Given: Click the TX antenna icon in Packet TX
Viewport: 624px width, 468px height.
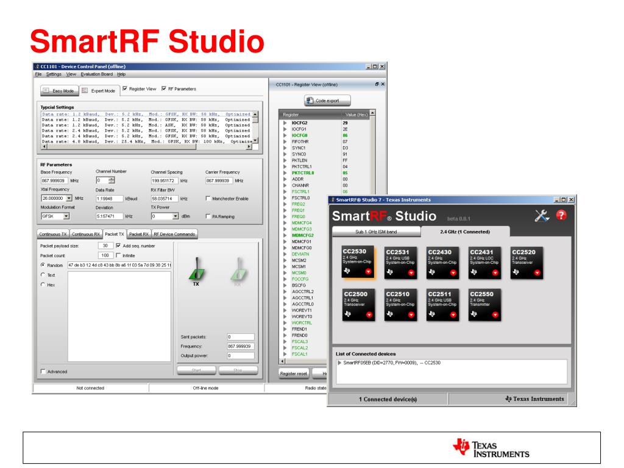Looking at the screenshot, I should click(x=197, y=270).
